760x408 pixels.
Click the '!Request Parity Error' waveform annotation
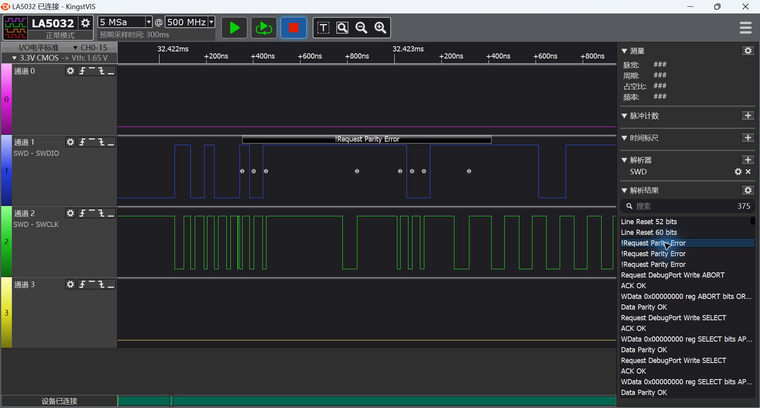click(367, 139)
